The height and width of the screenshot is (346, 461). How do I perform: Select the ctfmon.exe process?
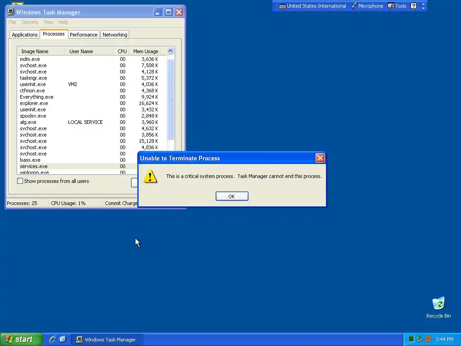point(92,91)
